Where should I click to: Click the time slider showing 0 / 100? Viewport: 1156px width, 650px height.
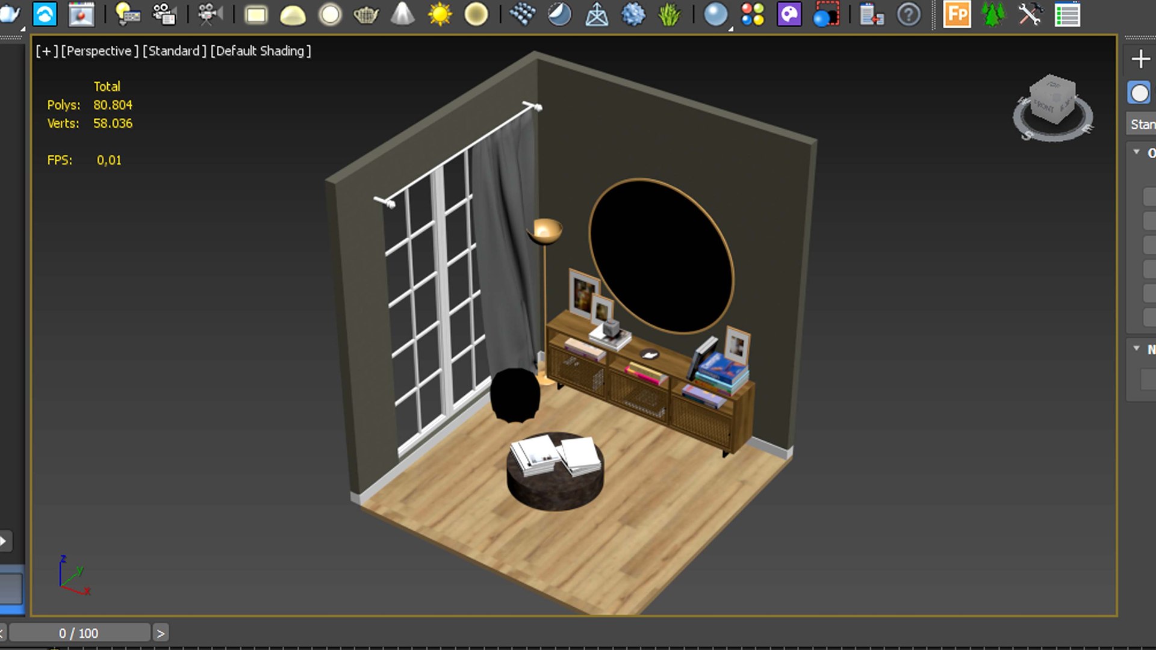tap(79, 633)
